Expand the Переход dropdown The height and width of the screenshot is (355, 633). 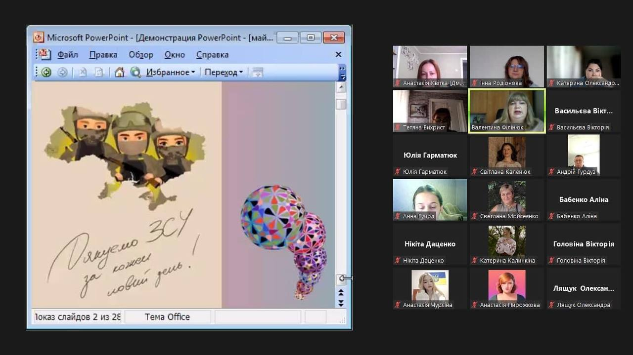pos(224,73)
